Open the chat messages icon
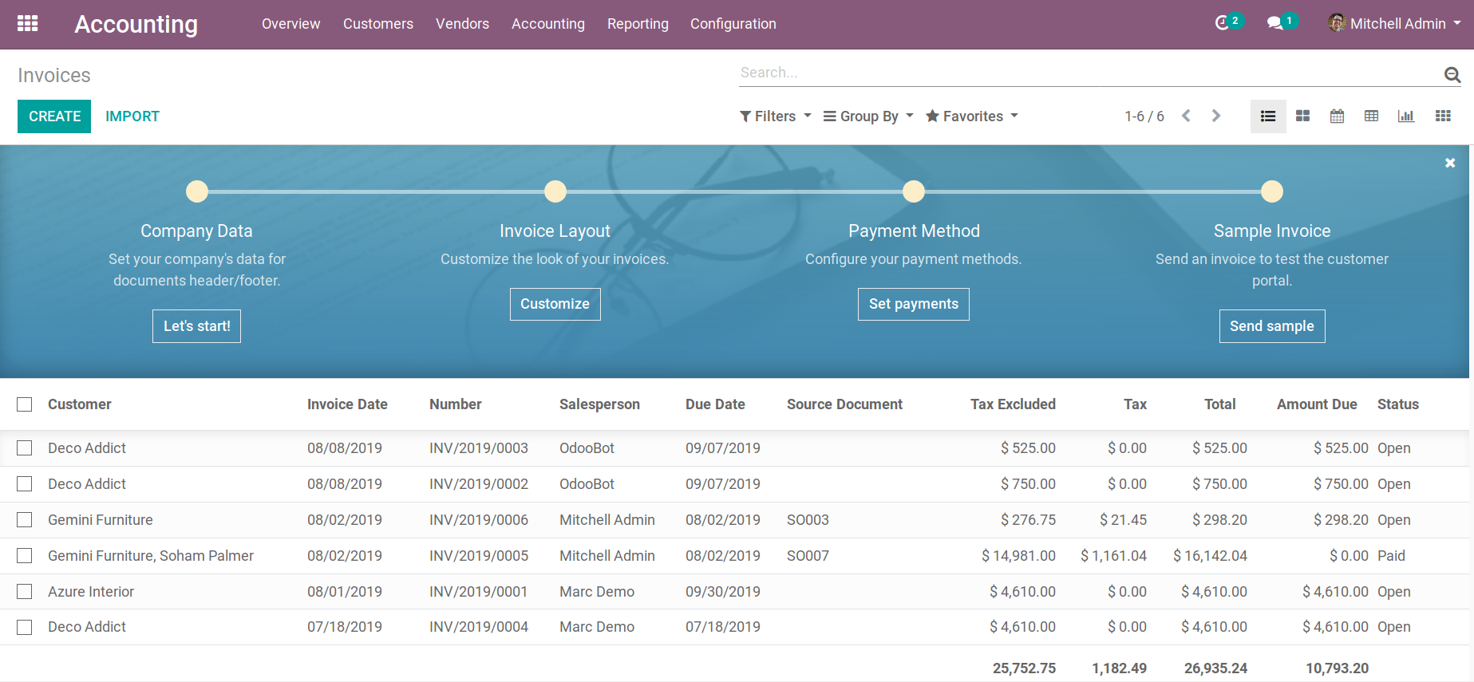Image resolution: width=1474 pixels, height=682 pixels. coord(1275,23)
